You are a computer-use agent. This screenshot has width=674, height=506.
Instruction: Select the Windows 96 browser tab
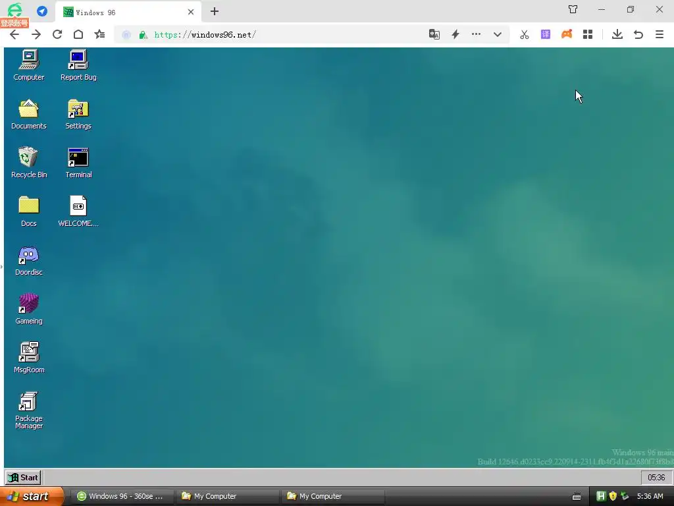128,12
